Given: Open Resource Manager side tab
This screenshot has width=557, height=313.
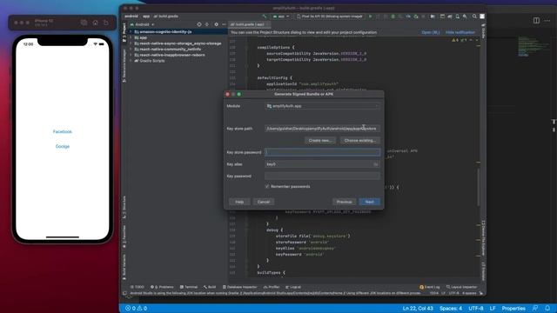Looking at the screenshot, I should pyautogui.click(x=124, y=66).
